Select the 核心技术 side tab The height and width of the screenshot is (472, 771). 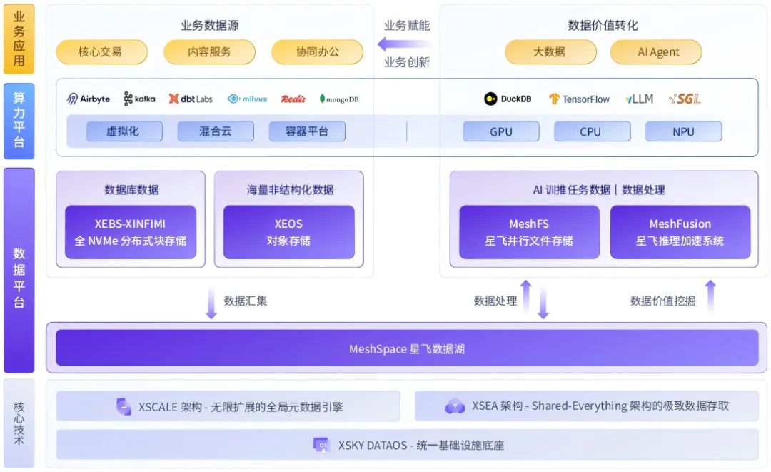[19, 423]
